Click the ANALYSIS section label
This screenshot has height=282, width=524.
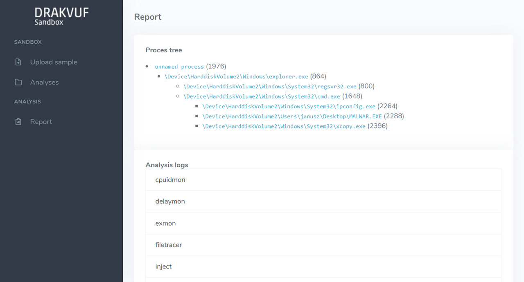[x=27, y=102]
